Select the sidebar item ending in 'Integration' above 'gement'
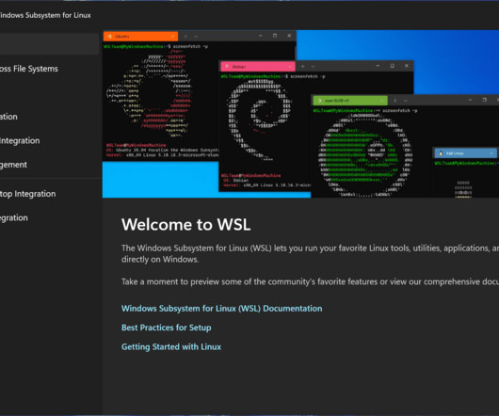This screenshot has width=499, height=416. coord(49,140)
